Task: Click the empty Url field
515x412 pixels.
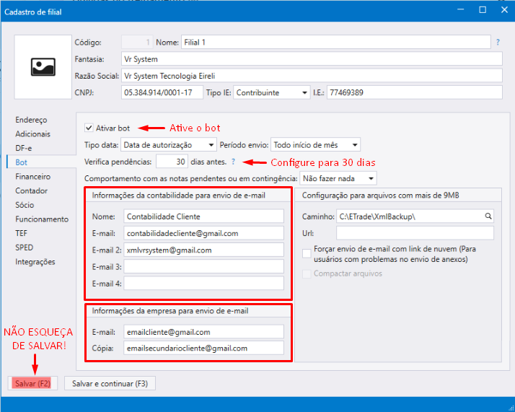Action: 415,233
